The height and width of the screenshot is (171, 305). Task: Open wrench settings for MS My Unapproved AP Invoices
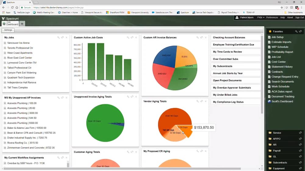tap(58, 97)
